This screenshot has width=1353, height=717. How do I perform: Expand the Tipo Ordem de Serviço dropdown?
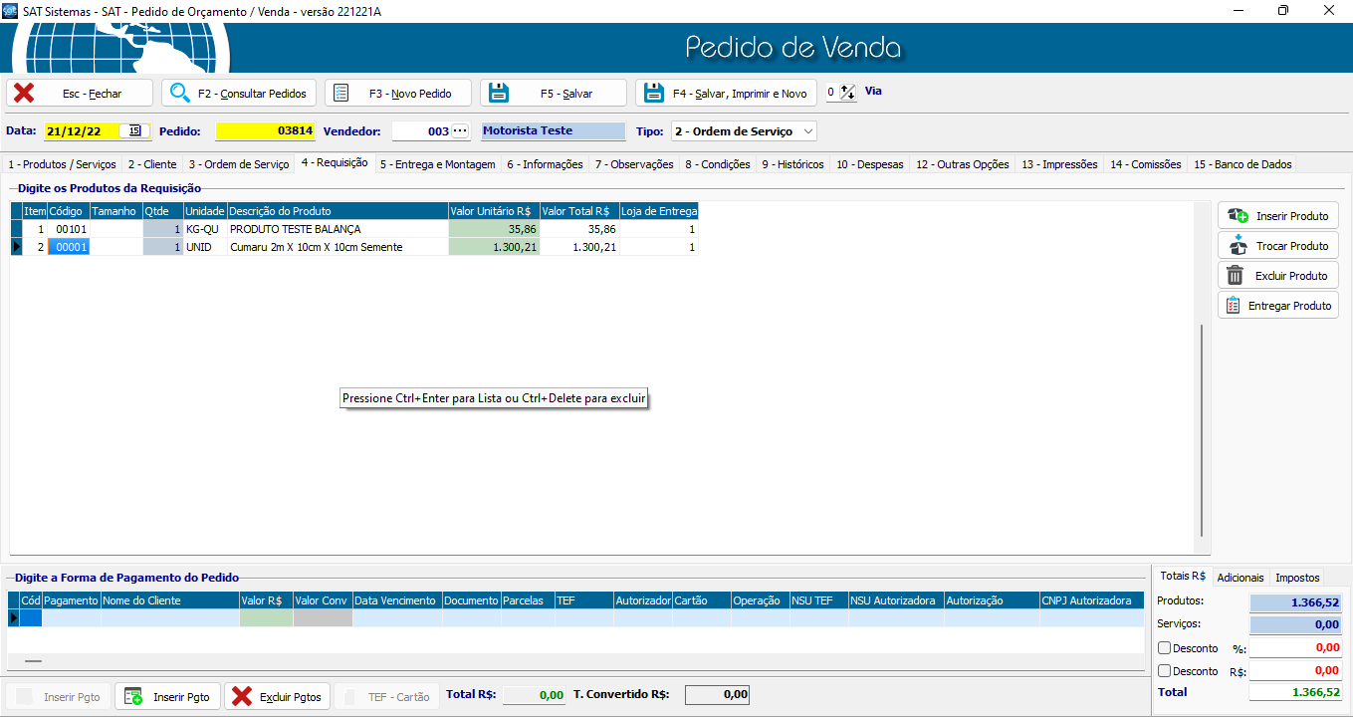pyautogui.click(x=807, y=130)
